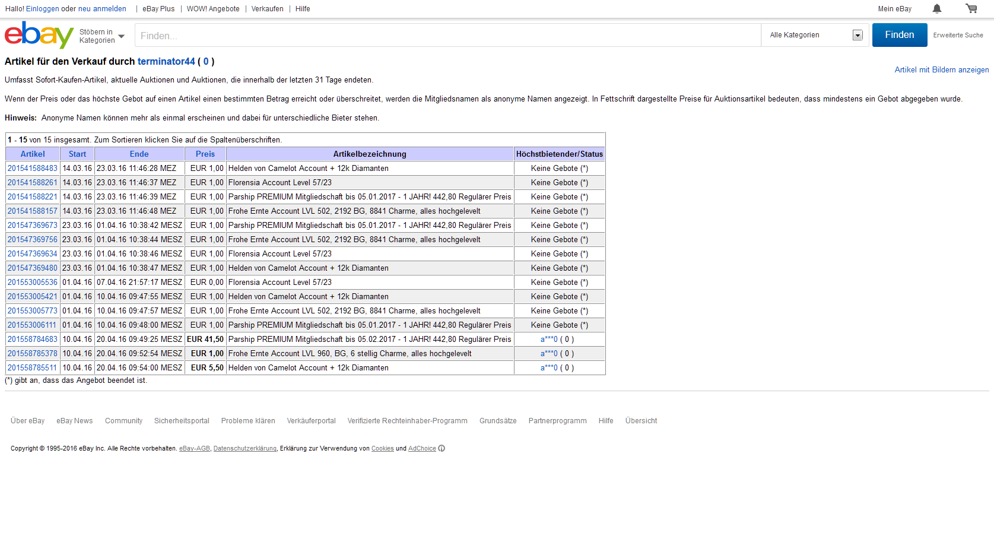Screen dimensions: 994x539
Task: Open eBay Plus in top navigation
Action: pyautogui.click(x=158, y=9)
